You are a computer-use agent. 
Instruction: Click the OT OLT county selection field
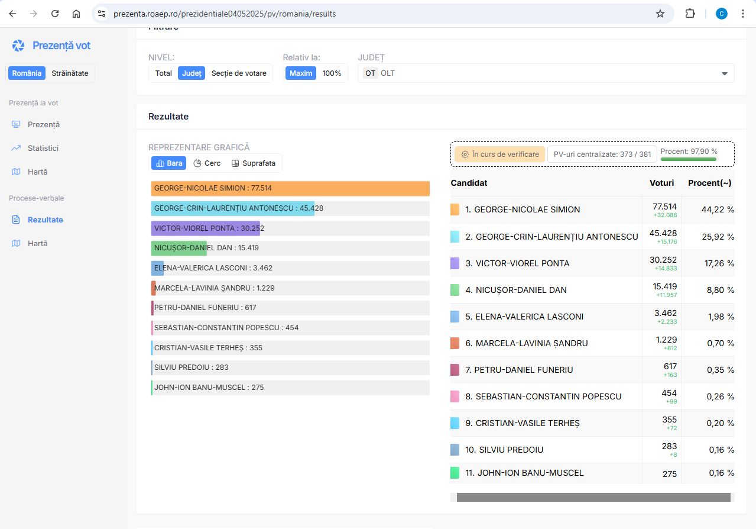(x=546, y=73)
